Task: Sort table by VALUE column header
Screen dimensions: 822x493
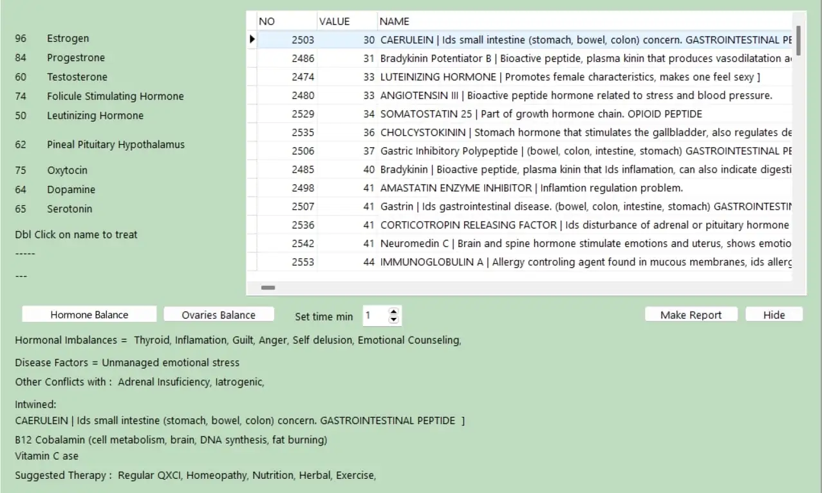Action: 346,21
